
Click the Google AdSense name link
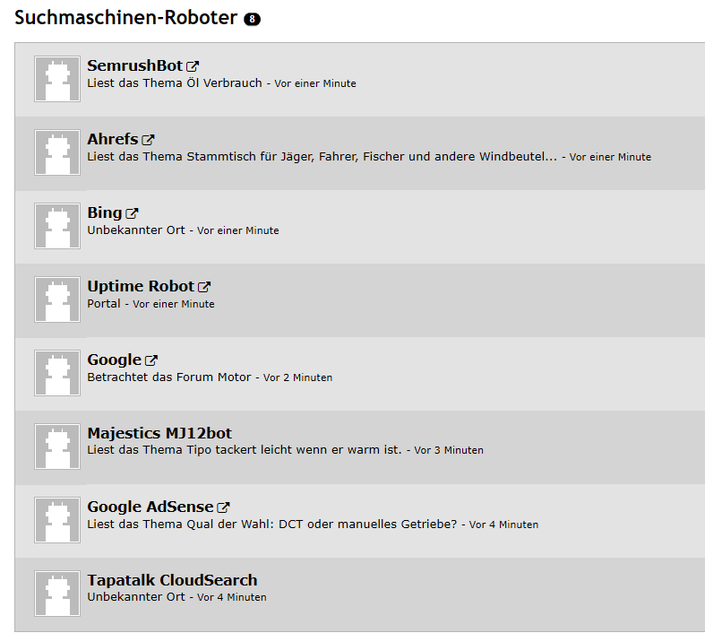[x=150, y=507]
